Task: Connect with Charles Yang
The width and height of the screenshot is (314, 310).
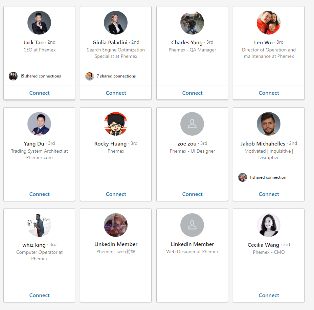Action: tap(192, 93)
